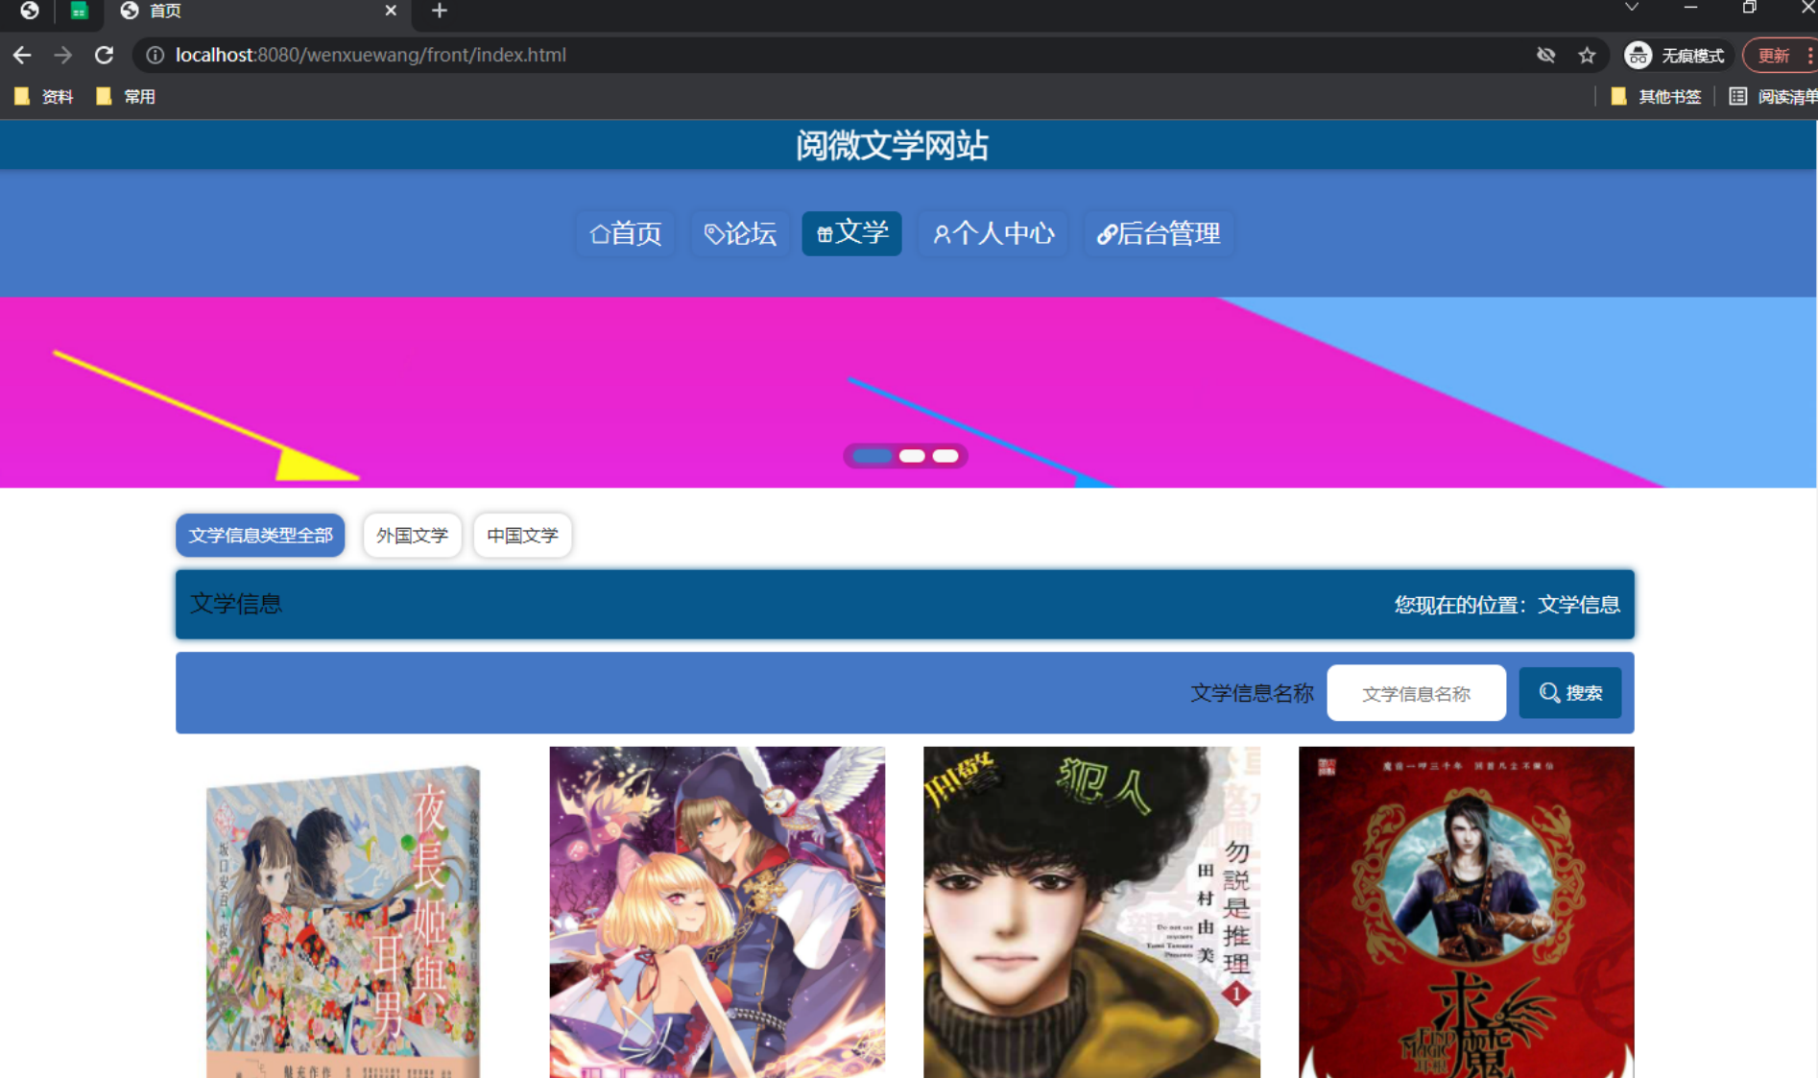Go to 首页 in site navigation
This screenshot has height=1078, width=1818.
click(x=625, y=233)
